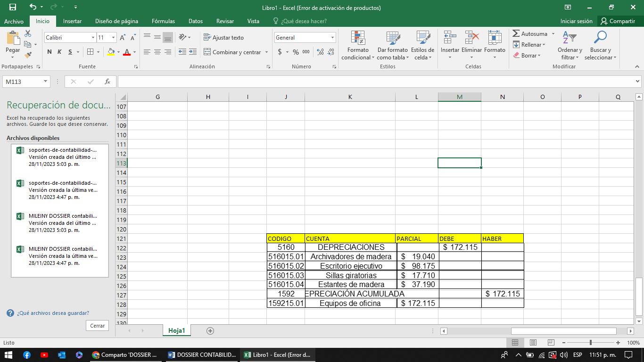
Task: Toggle italic formatting (K)
Action: coord(59,52)
